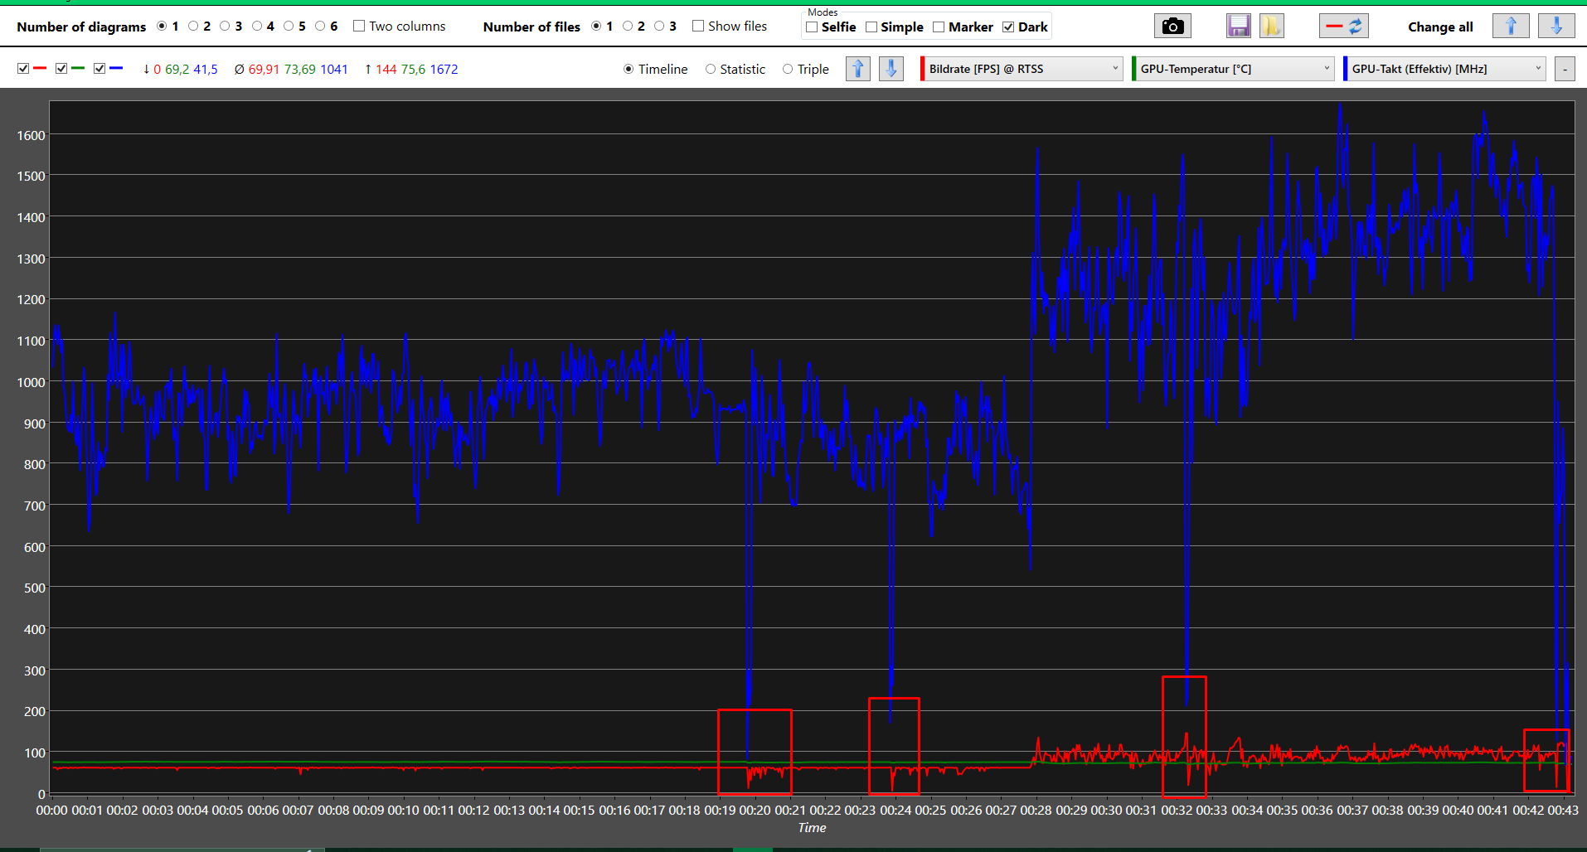Take a screenshot with the camera icon

click(1172, 27)
